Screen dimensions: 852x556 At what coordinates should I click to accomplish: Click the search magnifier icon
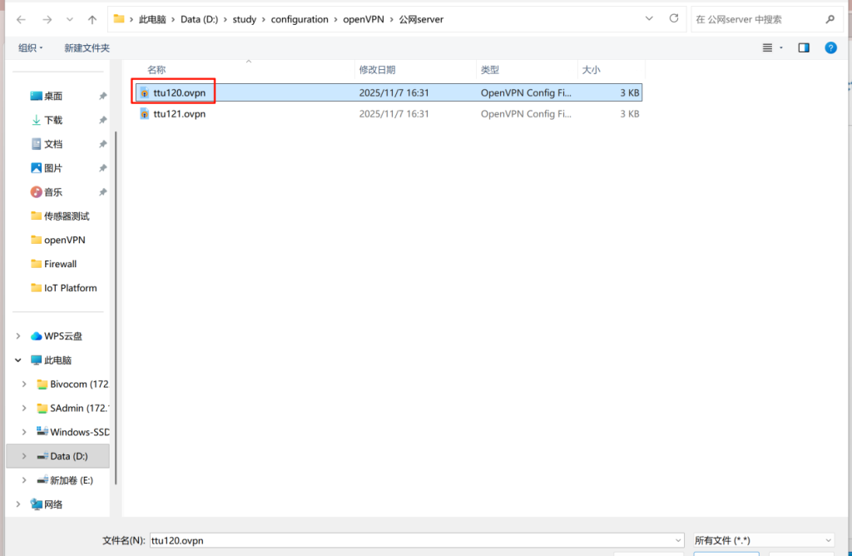click(x=829, y=19)
